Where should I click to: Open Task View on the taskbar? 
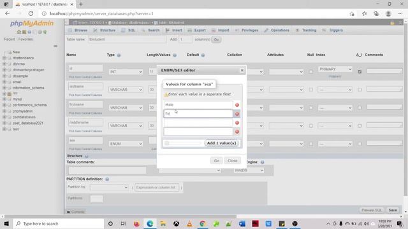click(123, 223)
